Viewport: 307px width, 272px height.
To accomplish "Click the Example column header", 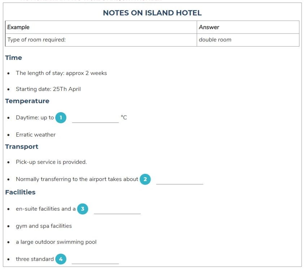I will tap(101, 27).
